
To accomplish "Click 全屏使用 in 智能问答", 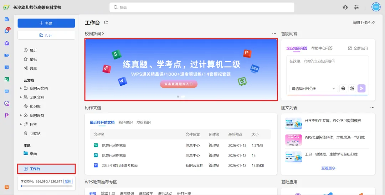I will click(x=358, y=48).
